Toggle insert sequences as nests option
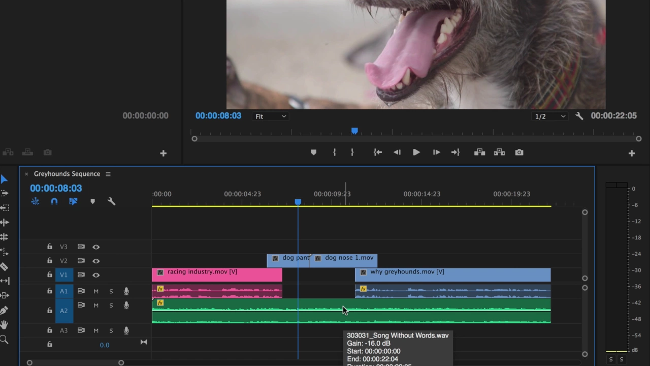Screen dimensions: 650x366 pos(35,202)
